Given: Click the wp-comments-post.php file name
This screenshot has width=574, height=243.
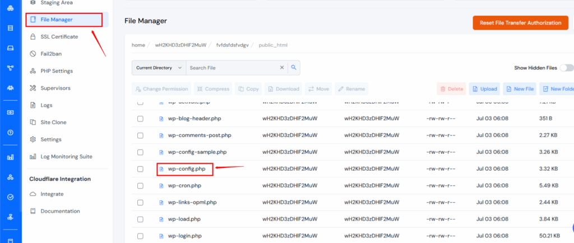Looking at the screenshot, I should 200,135.
